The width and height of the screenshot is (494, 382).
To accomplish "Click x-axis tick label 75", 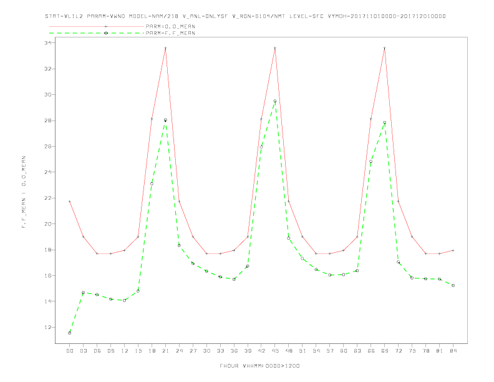I will tap(412, 351).
